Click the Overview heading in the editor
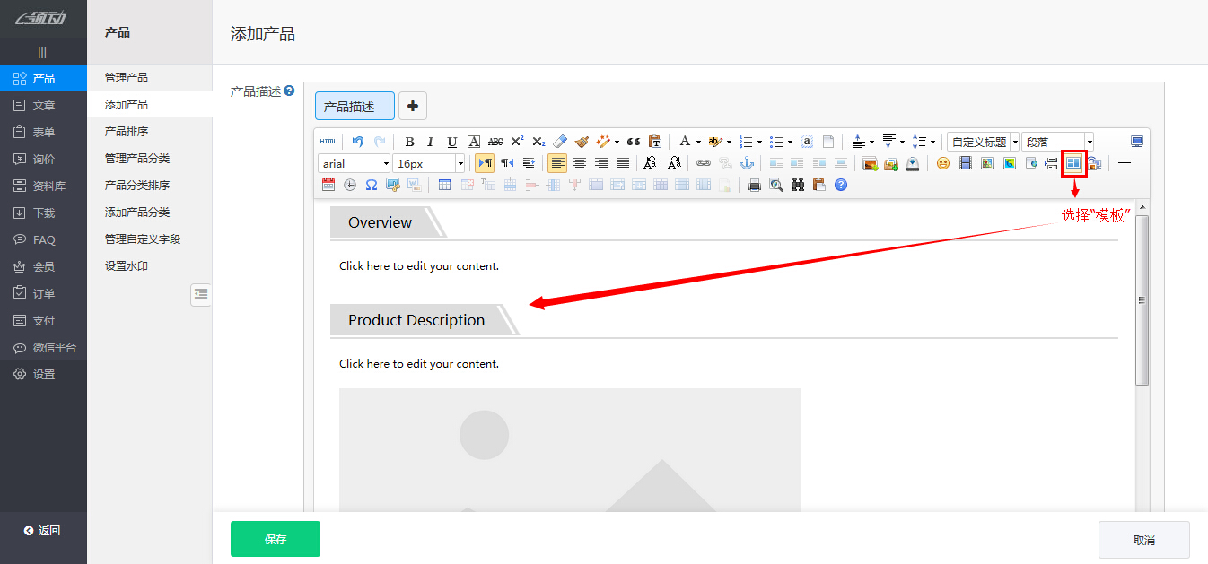The width and height of the screenshot is (1208, 564). pyautogui.click(x=380, y=222)
